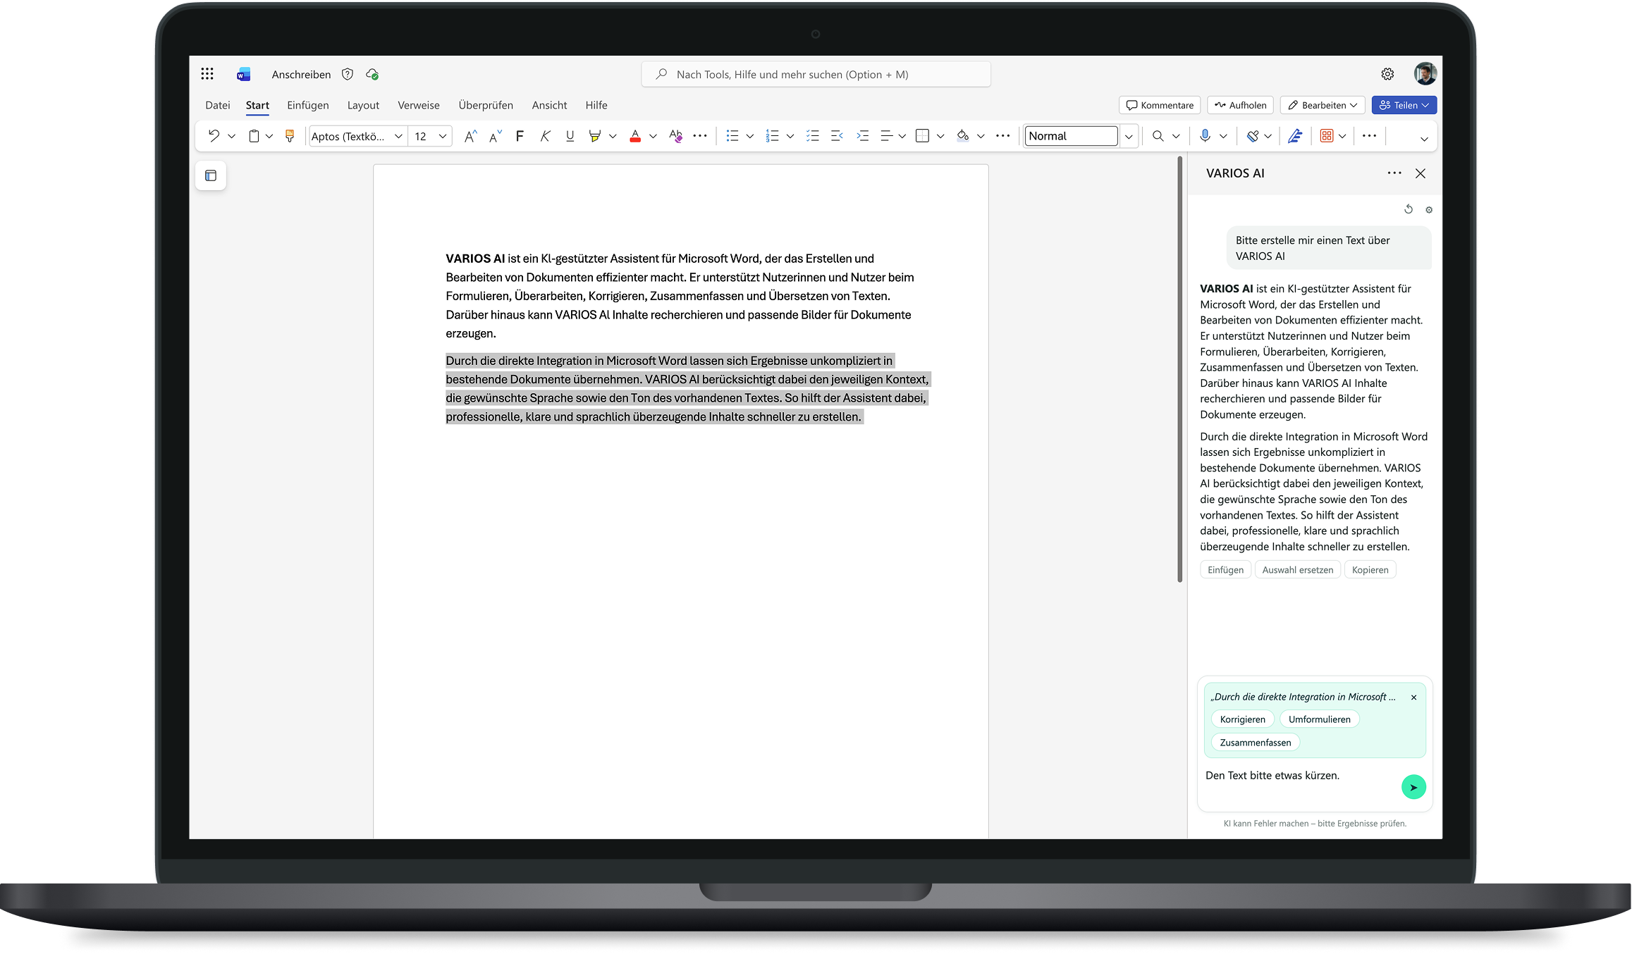This screenshot has width=1632, height=954.
Task: Start dictation with the microphone icon
Action: 1205,136
